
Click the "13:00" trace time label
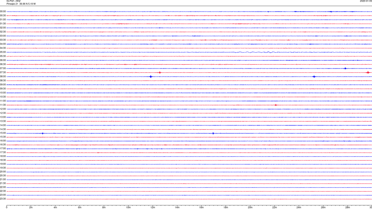pos(3,117)
